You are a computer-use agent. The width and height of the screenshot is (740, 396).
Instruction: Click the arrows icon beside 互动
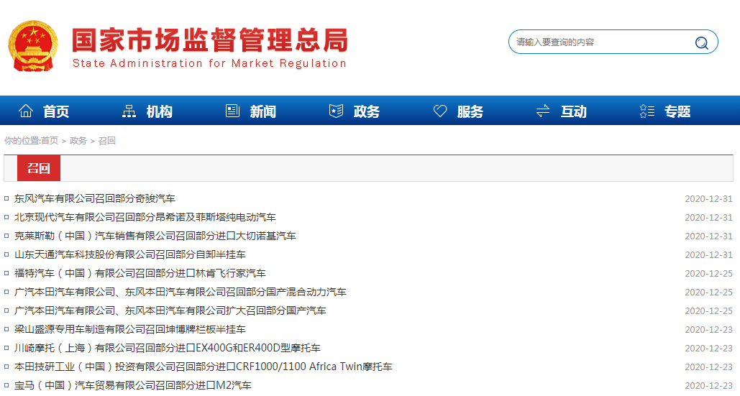pyautogui.click(x=543, y=111)
